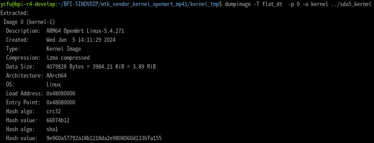Click the Image 0 (kernel-1) line
Image resolution: width=374 pixels, height=143 pixels.
(29, 22)
